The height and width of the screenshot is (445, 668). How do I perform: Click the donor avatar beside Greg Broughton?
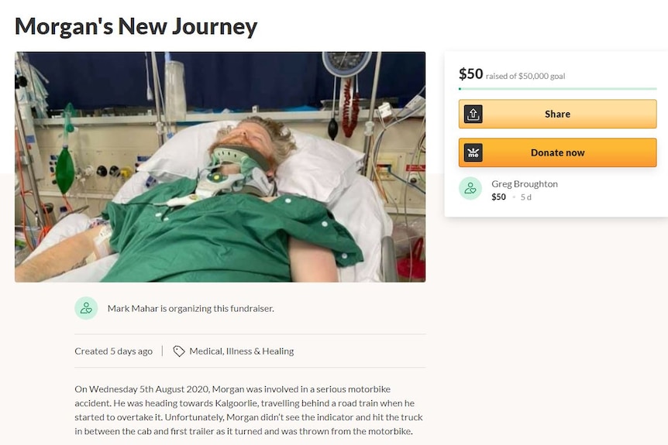click(x=470, y=189)
